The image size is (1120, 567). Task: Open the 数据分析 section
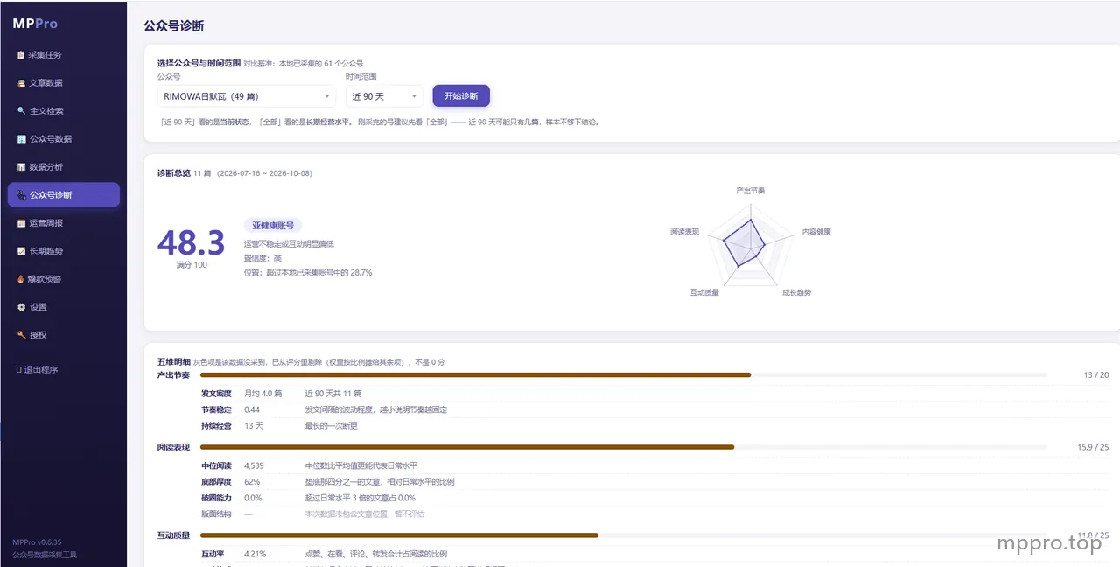point(63,167)
